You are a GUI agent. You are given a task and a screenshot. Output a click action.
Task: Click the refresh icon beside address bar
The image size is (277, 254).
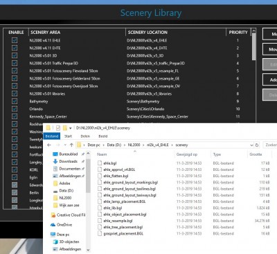(x=257, y=145)
